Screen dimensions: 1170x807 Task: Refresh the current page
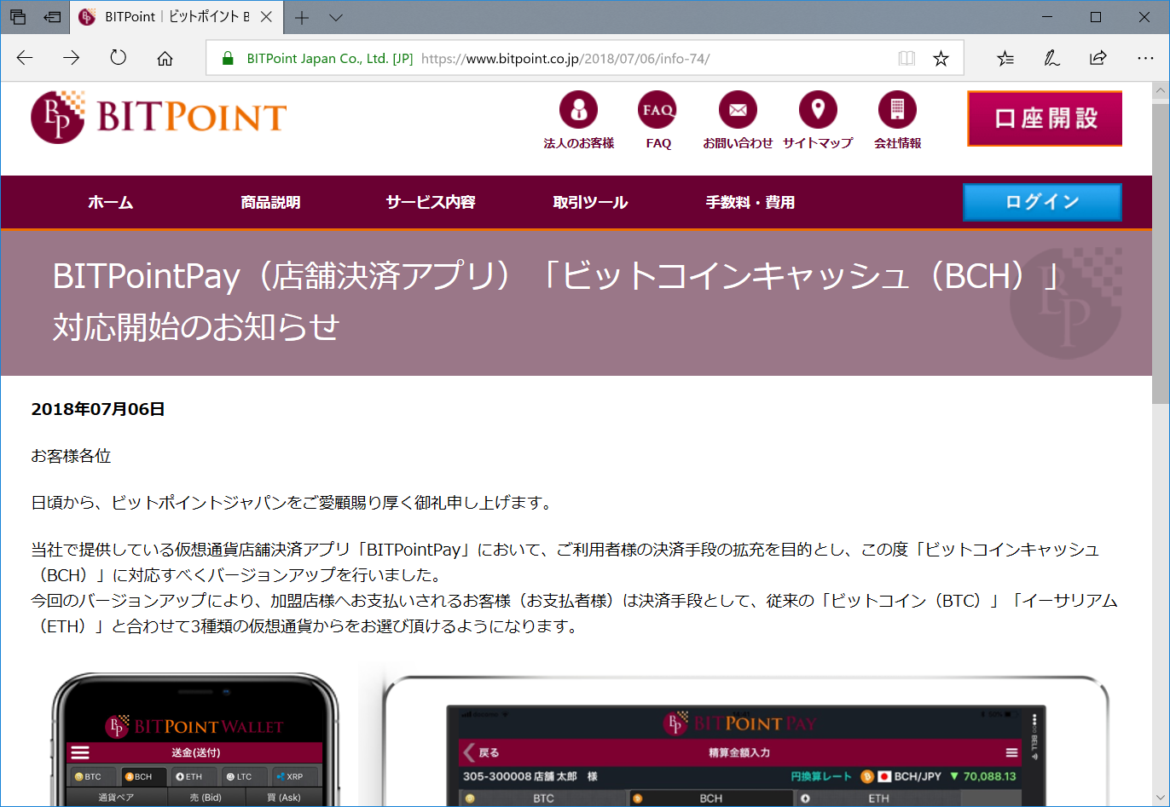(x=119, y=57)
